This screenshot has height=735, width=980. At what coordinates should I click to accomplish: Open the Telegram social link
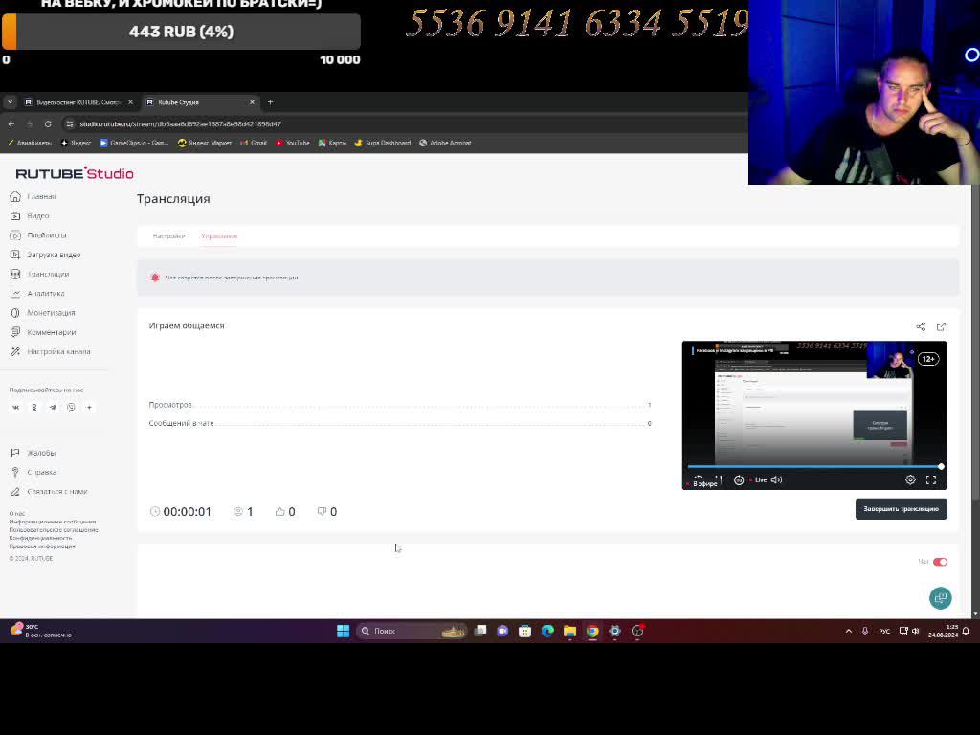tap(53, 408)
